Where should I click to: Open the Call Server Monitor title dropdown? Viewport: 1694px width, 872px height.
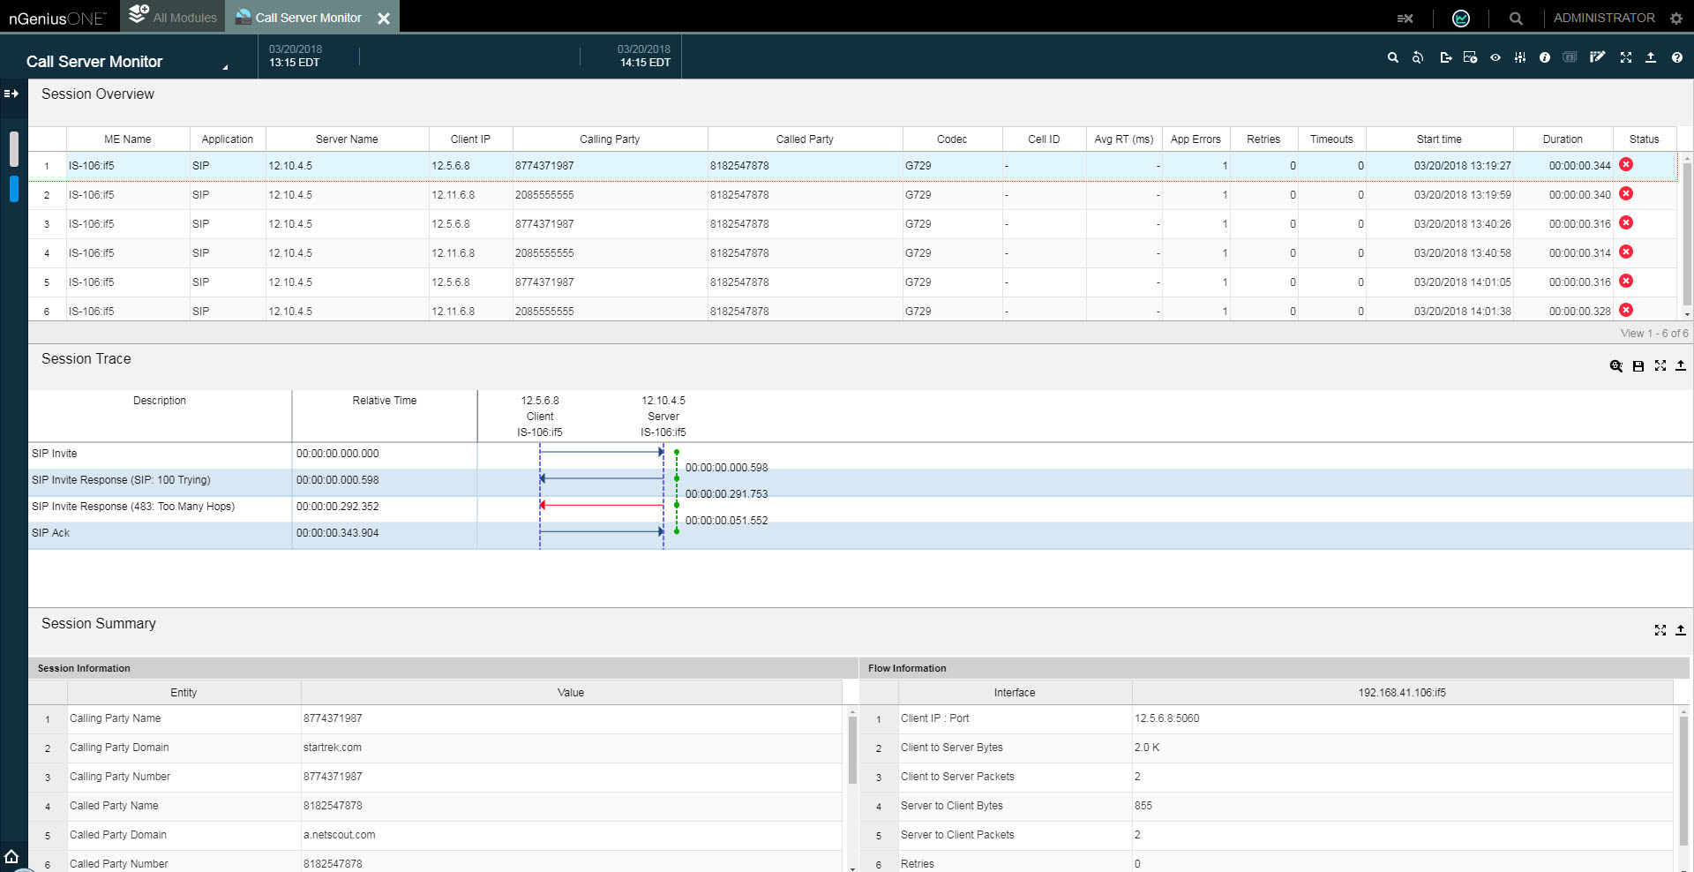click(x=225, y=66)
